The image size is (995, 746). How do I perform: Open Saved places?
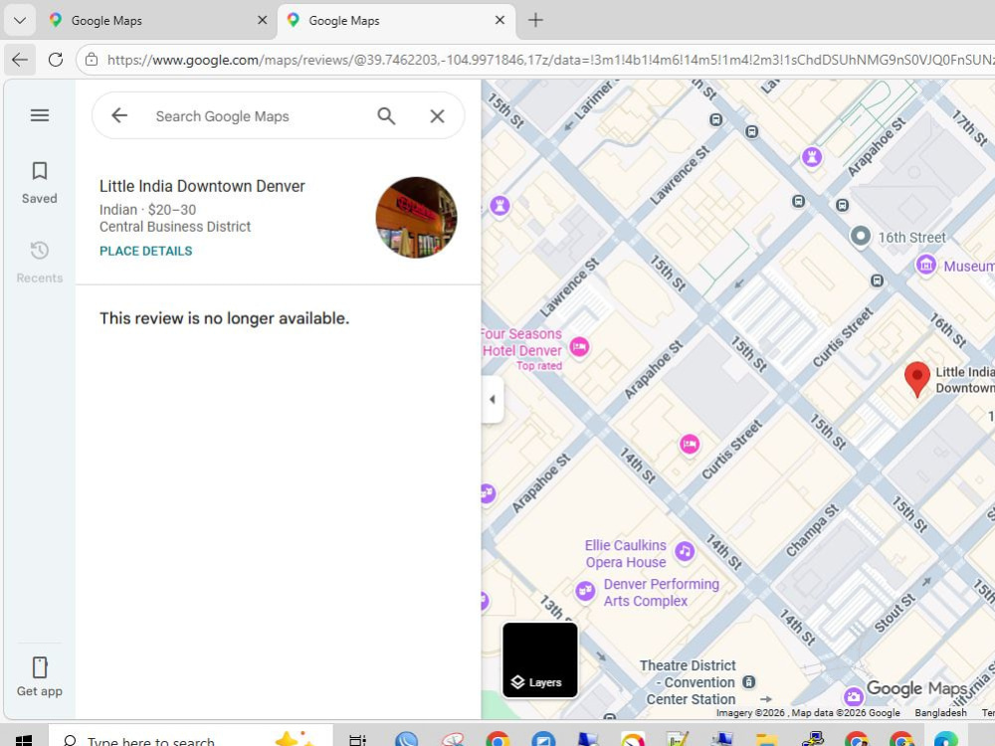[40, 182]
